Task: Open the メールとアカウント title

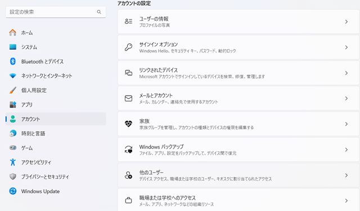Action: click(x=156, y=96)
